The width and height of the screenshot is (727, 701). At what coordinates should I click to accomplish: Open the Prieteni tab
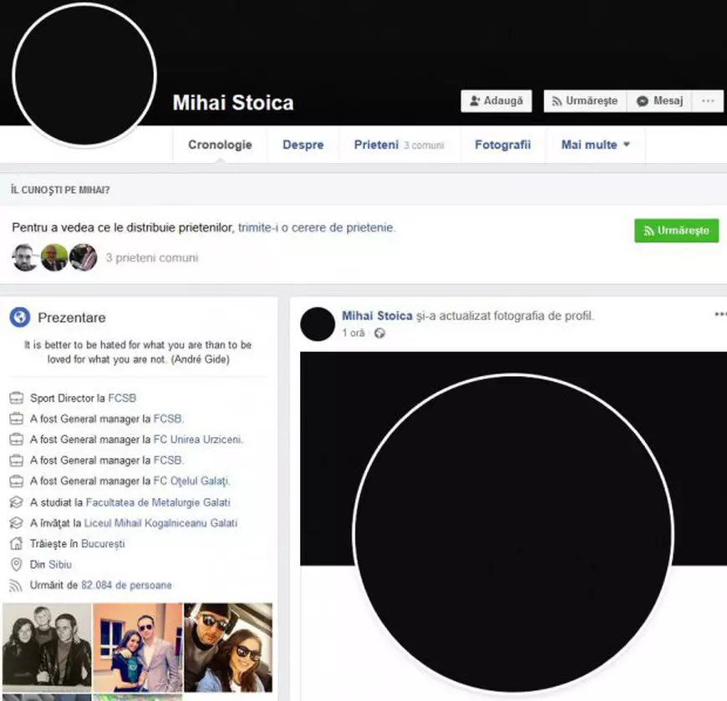[399, 145]
